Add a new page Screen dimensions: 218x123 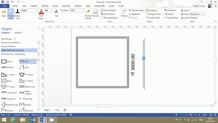65,110
